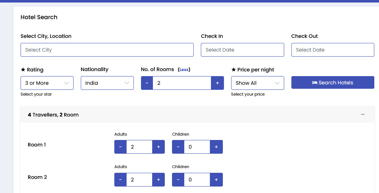
Task: Remove an adult from Room 1
Action: (x=120, y=147)
